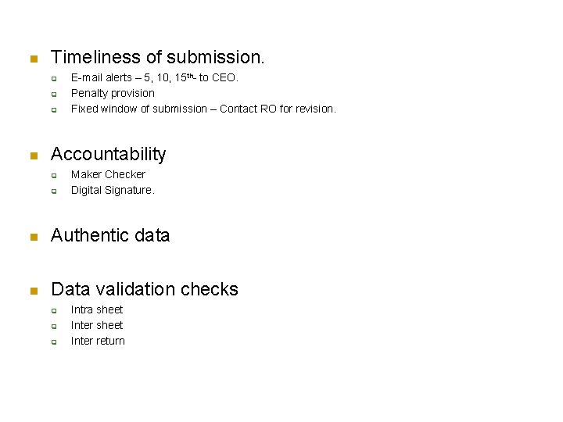Select the 'Maker Checker' sub-item

(108, 174)
